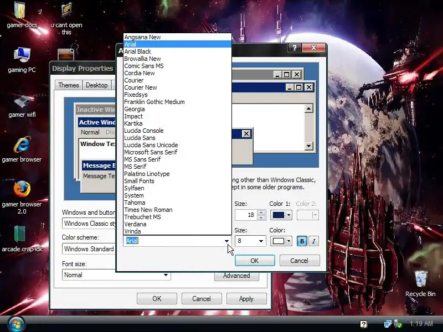This screenshot has height=332, width=443.
Task: Select MS Sans Serif in font list
Action: coord(177,159)
